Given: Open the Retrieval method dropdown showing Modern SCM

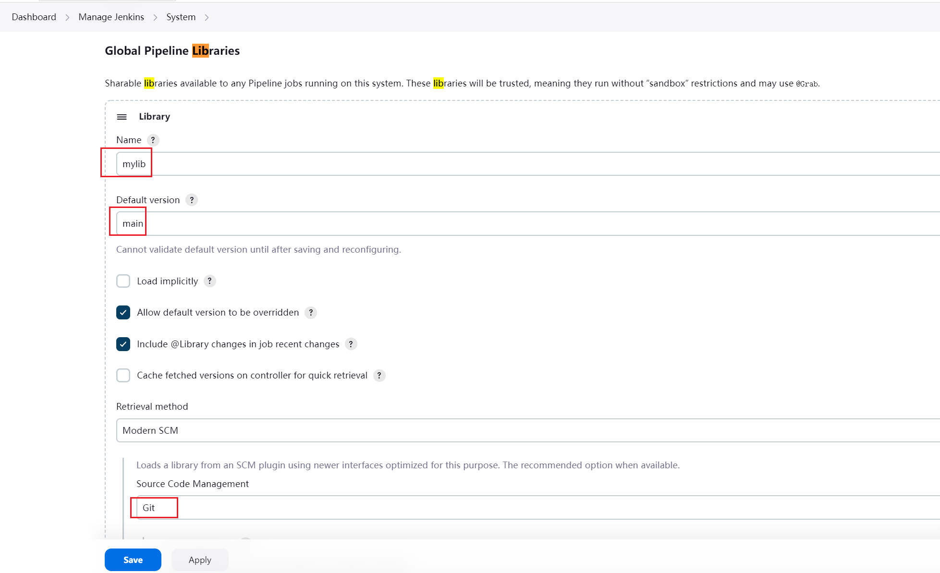Looking at the screenshot, I should [528, 430].
